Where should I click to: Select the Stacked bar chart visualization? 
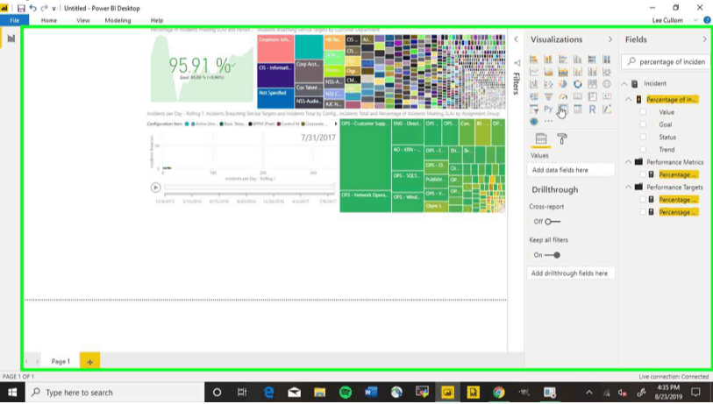pos(534,59)
